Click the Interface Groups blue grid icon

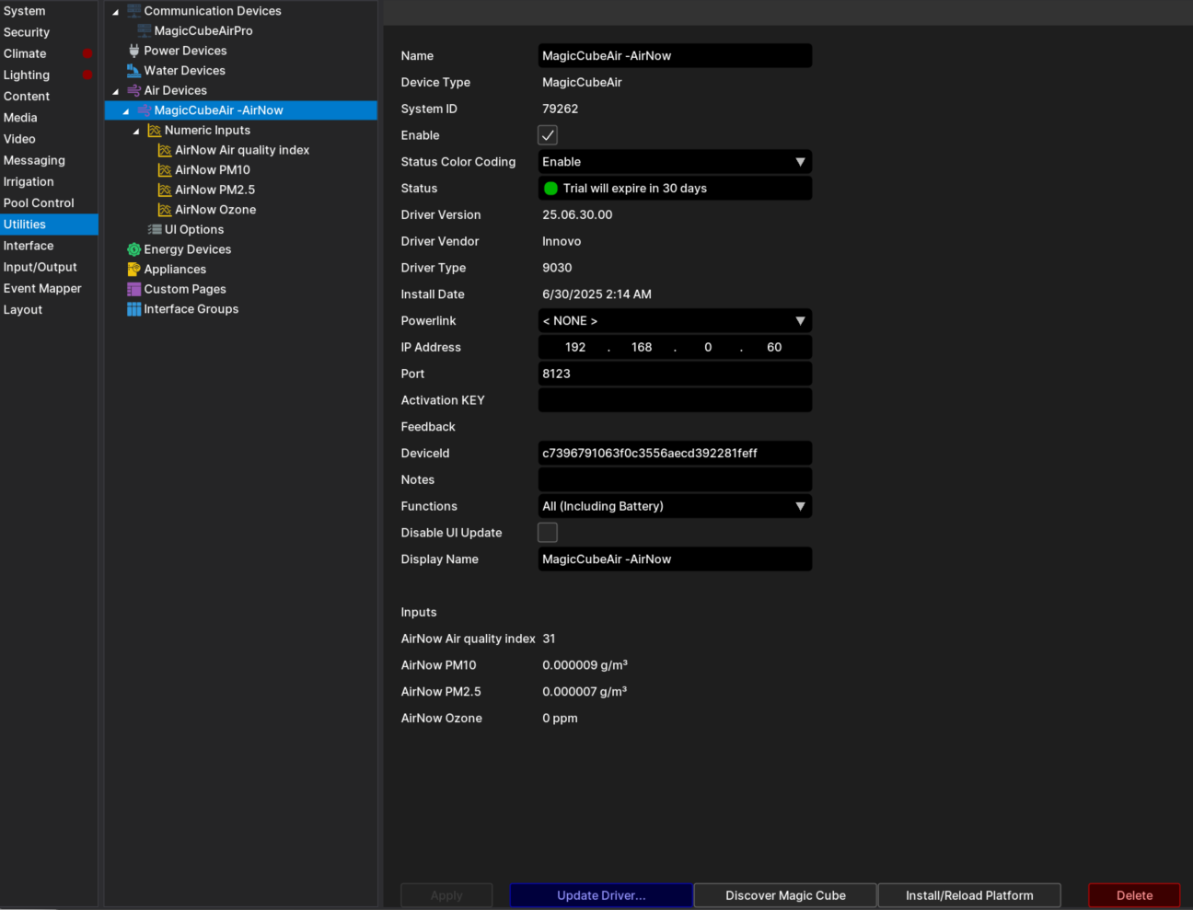pyautogui.click(x=133, y=309)
